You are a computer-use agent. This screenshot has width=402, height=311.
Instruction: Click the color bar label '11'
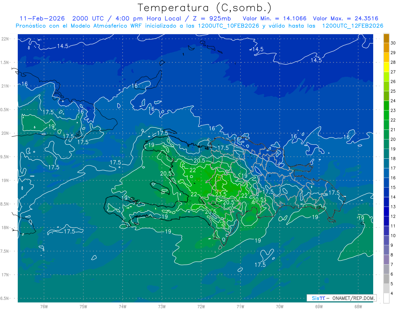tap(394, 226)
